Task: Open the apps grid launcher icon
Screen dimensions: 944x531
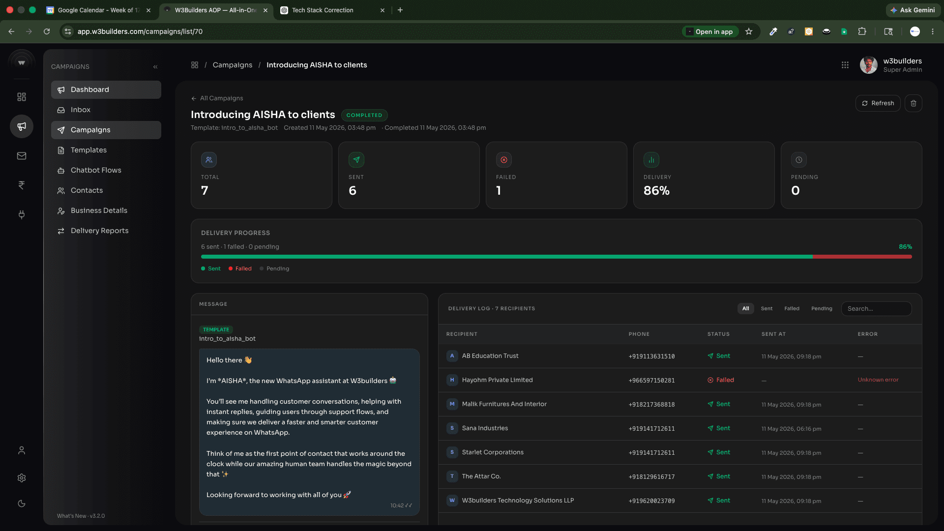Action: (845, 65)
